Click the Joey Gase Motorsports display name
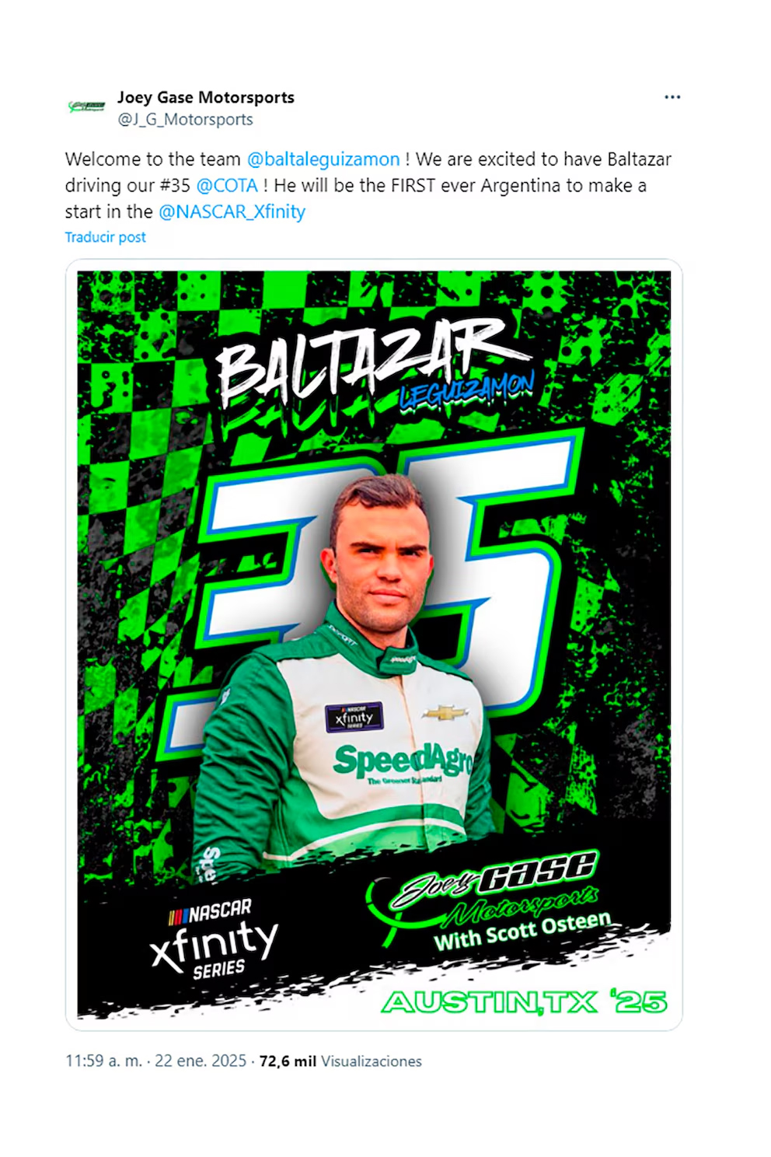 pos(206,97)
